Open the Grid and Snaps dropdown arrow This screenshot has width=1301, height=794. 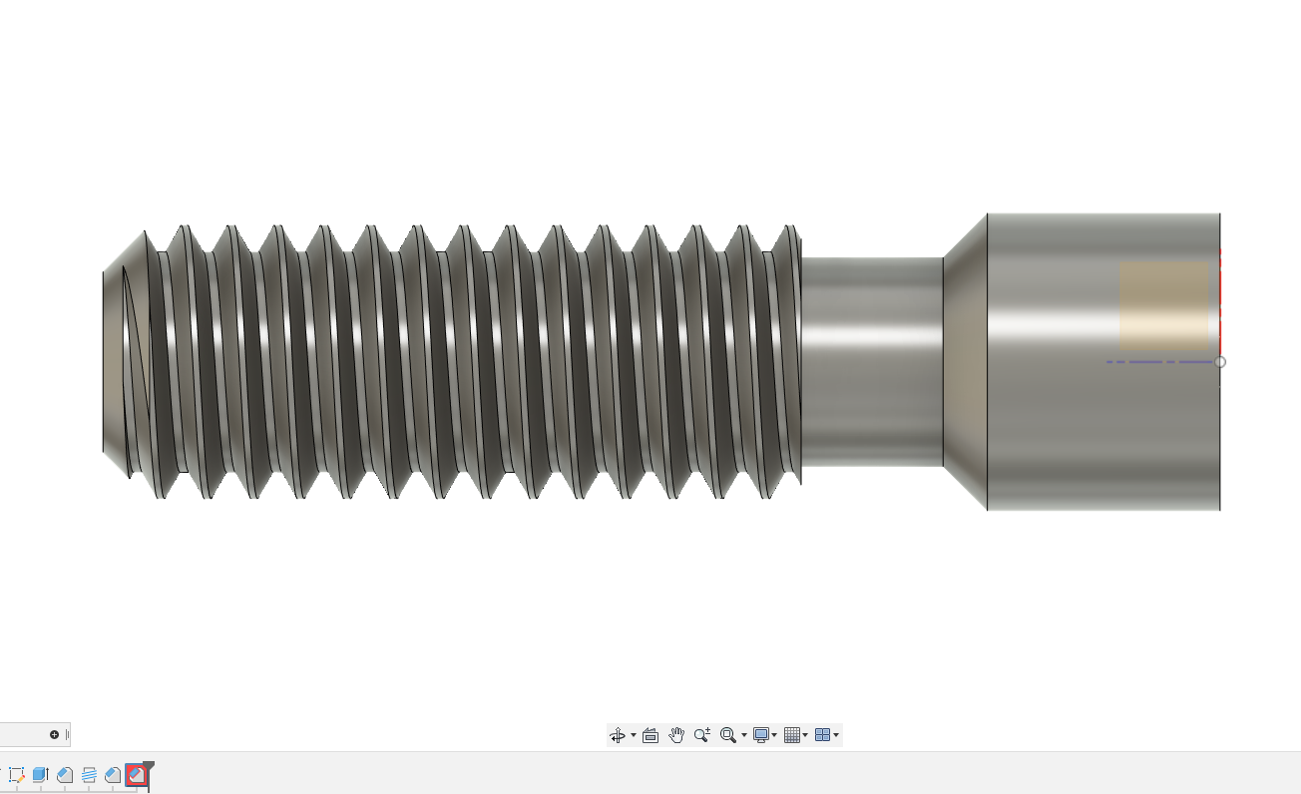[x=806, y=735]
